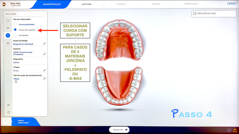Image resolution: width=239 pixels, height=134 pixels.
Task: Open the help question mark icon
Action: [x=5, y=122]
